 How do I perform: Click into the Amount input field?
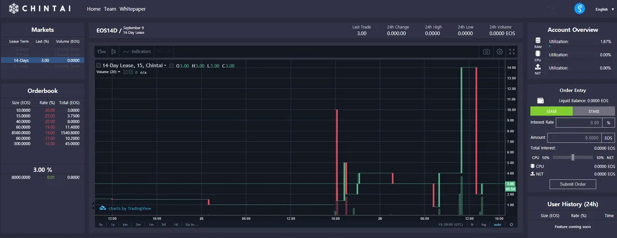click(575, 138)
